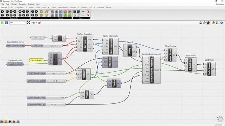Click the blue sphere mesh quality icon
This screenshot has height=126, width=225.
(222, 23)
